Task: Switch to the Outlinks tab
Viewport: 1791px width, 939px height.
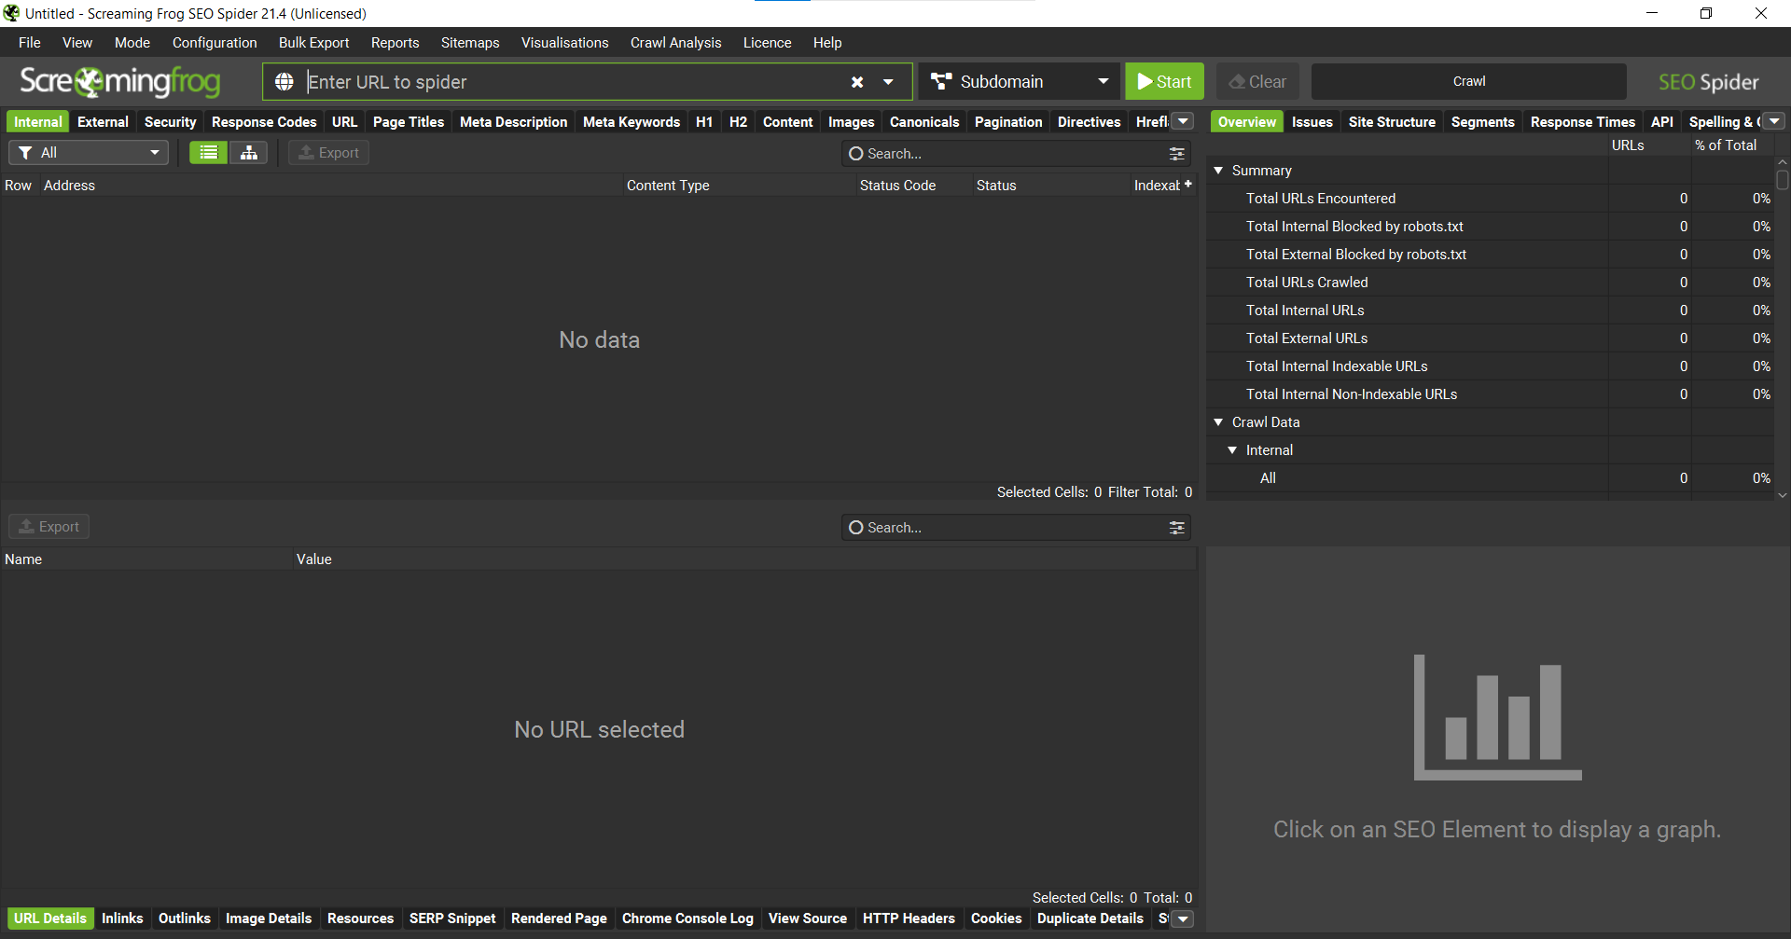Action: [185, 918]
